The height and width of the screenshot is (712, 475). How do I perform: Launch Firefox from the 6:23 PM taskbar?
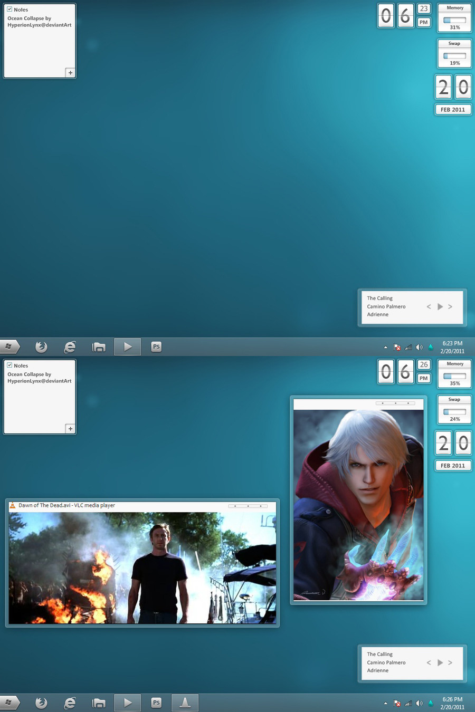[x=41, y=347]
